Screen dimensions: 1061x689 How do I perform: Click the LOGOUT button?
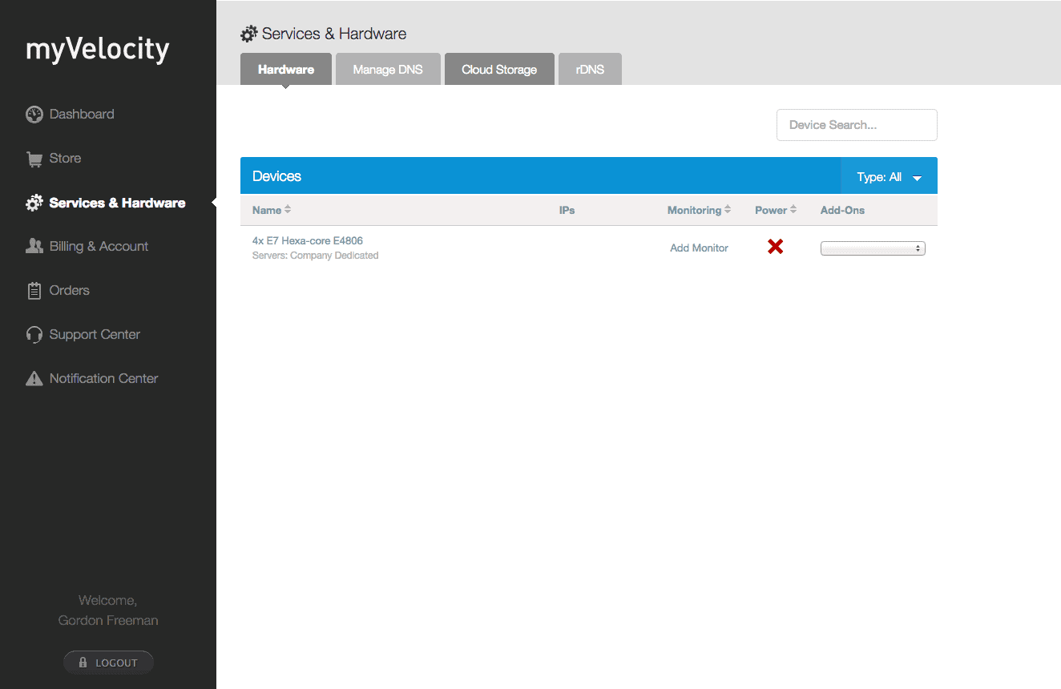click(108, 663)
